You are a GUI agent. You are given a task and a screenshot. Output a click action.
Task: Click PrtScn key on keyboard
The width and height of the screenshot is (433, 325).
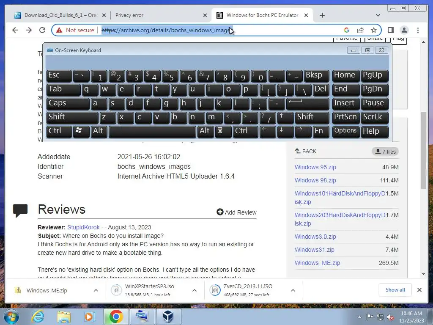pos(346,118)
